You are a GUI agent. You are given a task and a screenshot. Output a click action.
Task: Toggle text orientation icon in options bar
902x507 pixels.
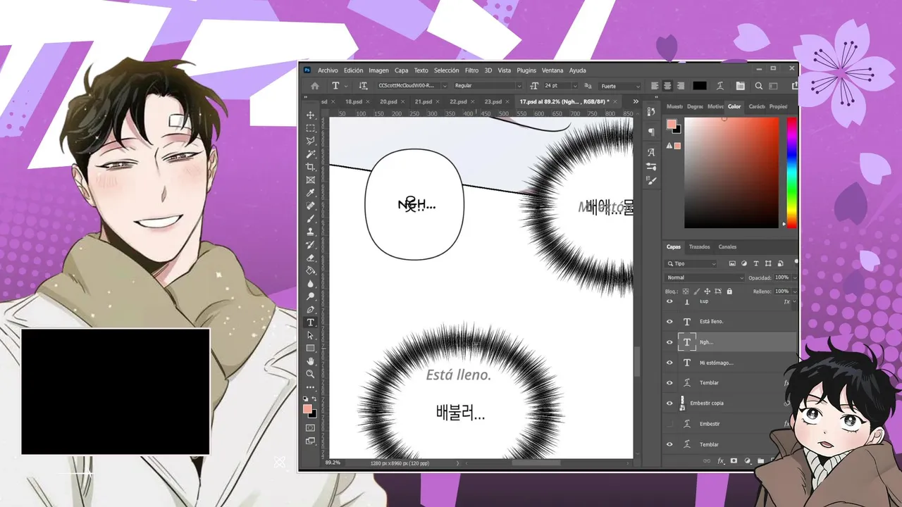(x=363, y=86)
